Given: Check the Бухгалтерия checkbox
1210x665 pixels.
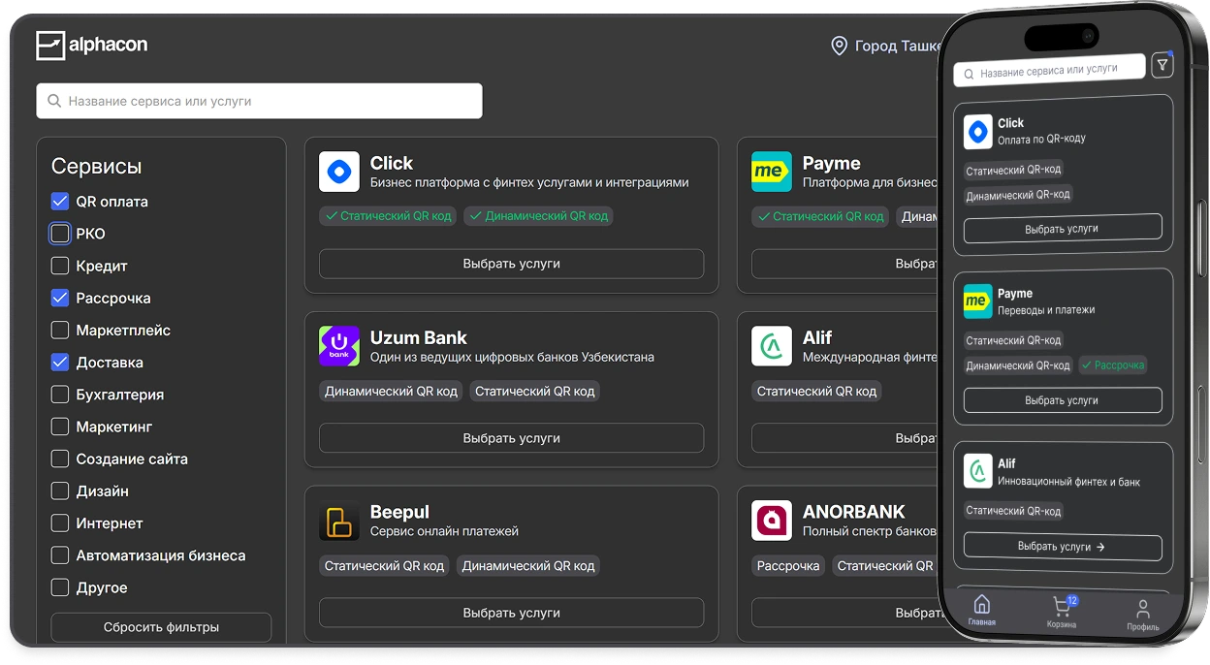Looking at the screenshot, I should 60,395.
